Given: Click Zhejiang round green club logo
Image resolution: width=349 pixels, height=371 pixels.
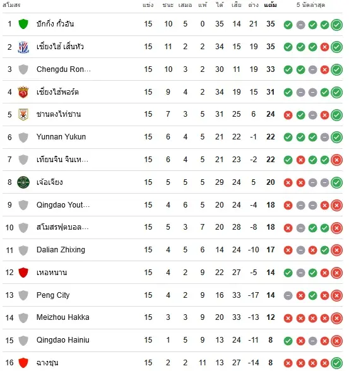Looking at the screenshot, I should coord(23,182).
